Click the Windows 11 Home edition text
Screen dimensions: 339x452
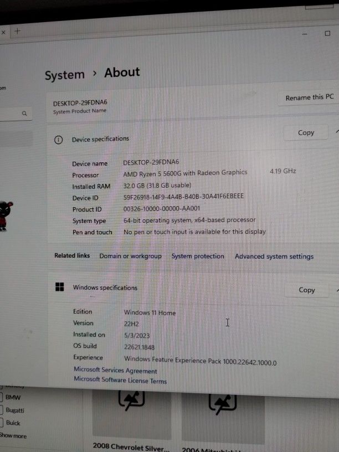[150, 312]
